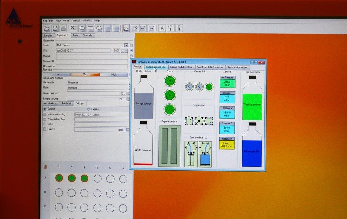Click the file number stepper down arrow

coord(122,51)
